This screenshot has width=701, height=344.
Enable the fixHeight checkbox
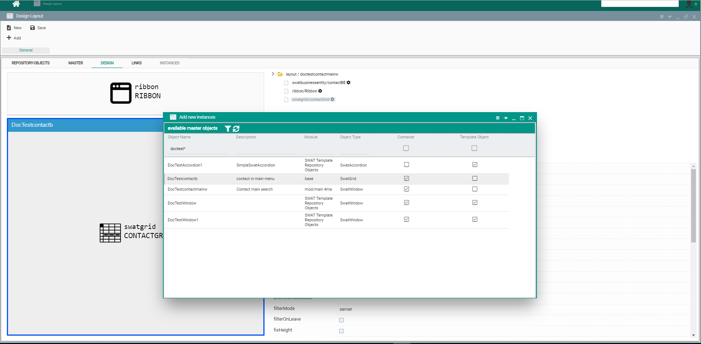[341, 331]
